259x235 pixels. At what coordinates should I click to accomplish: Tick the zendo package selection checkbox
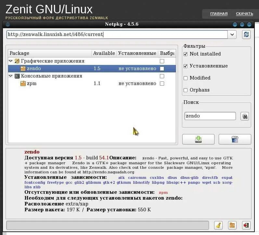click(162, 68)
